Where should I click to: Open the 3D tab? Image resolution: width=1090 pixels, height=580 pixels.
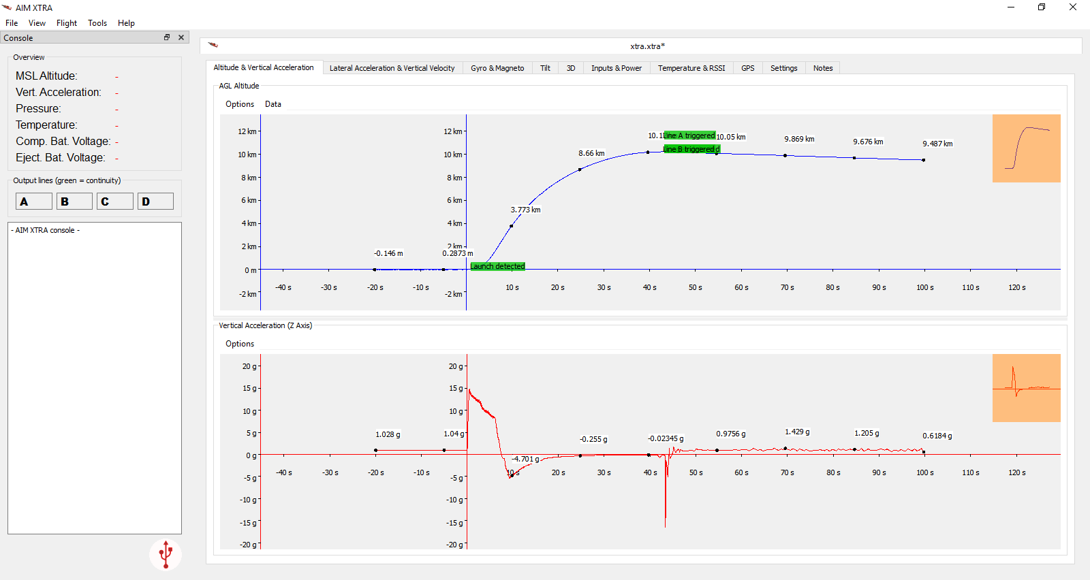(x=571, y=68)
